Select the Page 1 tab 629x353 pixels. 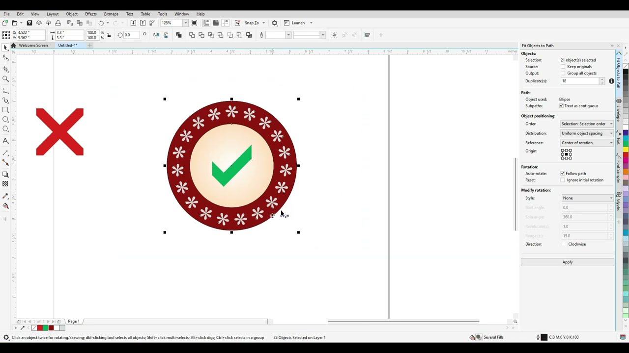pyautogui.click(x=74, y=322)
